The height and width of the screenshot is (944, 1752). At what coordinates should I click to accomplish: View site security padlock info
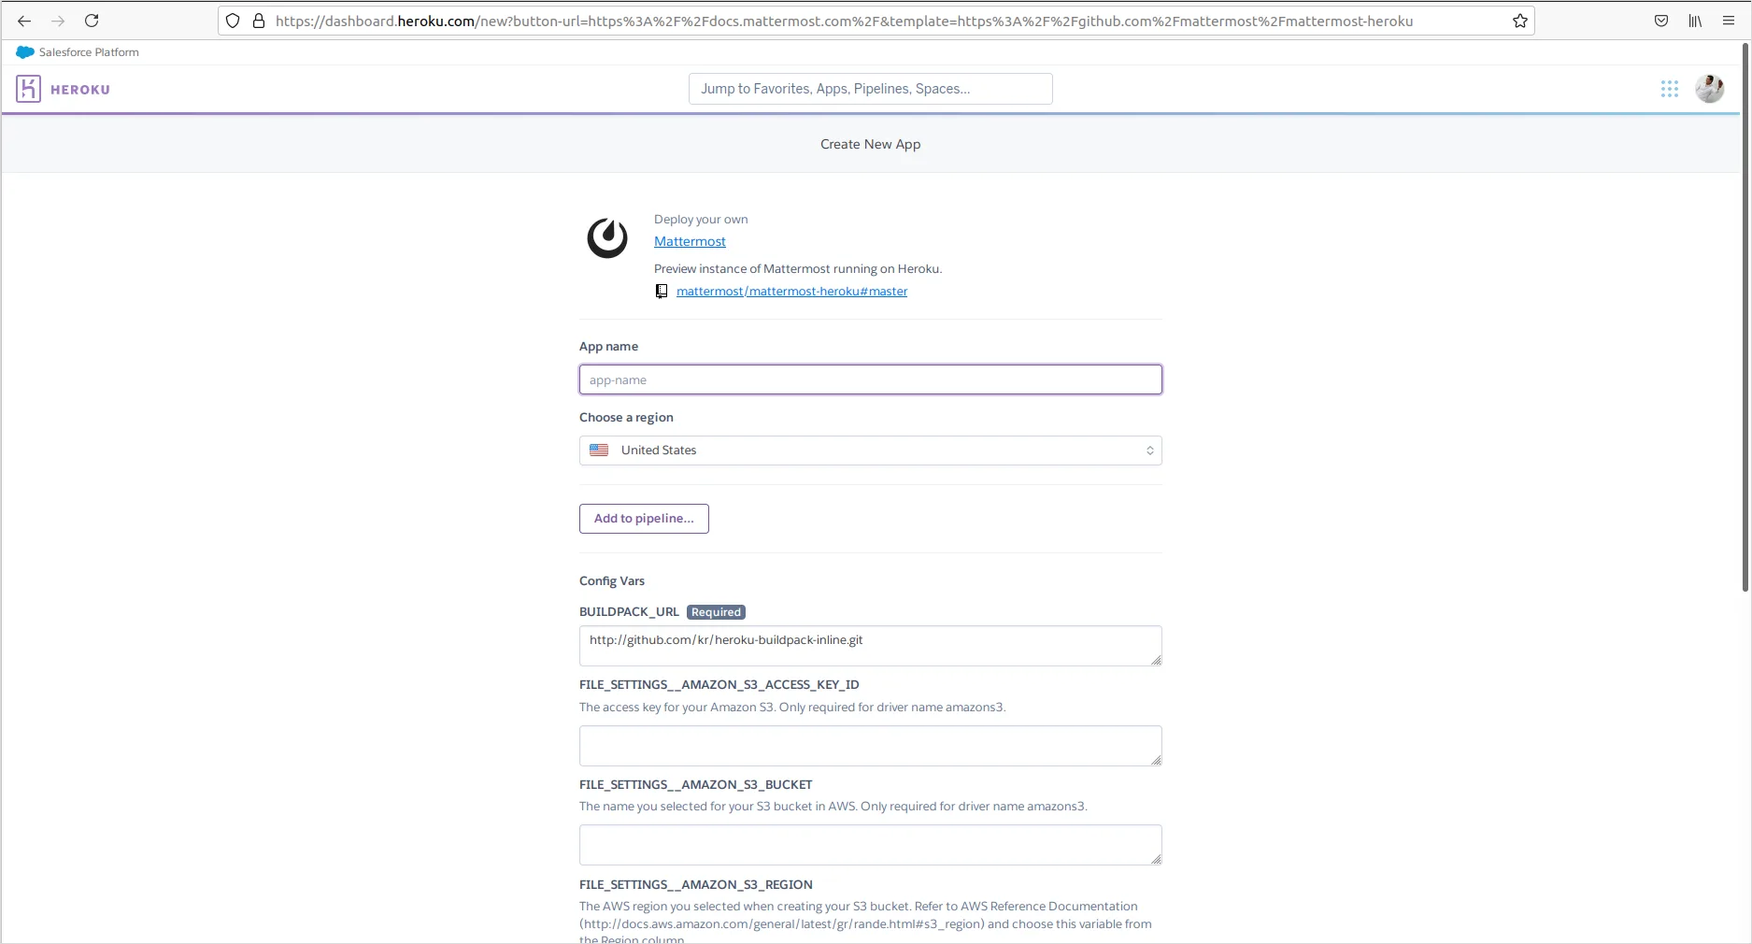259,21
